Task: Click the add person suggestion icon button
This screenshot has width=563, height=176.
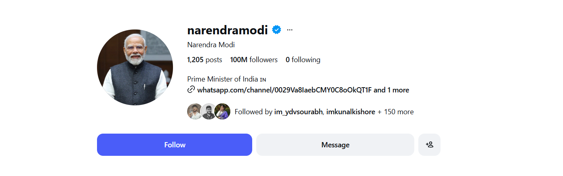Action: 429,145
